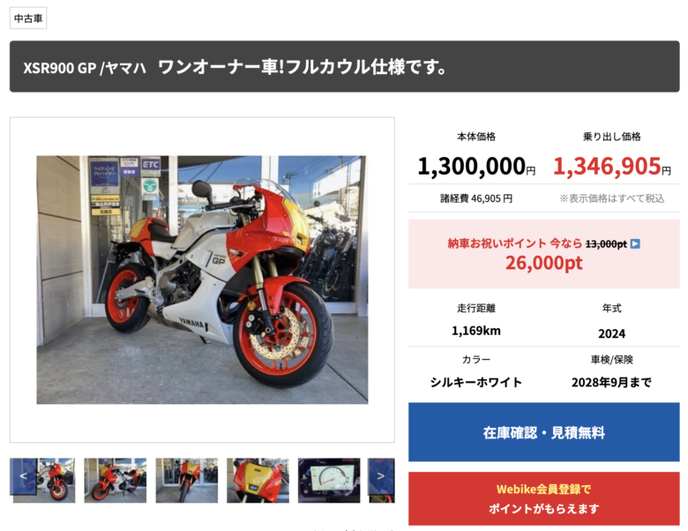Image resolution: width=688 pixels, height=531 pixels.
Task: Select the second thumbnail showing bike's left side
Action: [116, 481]
